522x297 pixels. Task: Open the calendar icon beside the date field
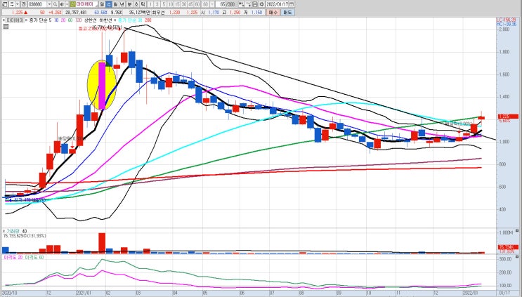[x=292, y=4]
